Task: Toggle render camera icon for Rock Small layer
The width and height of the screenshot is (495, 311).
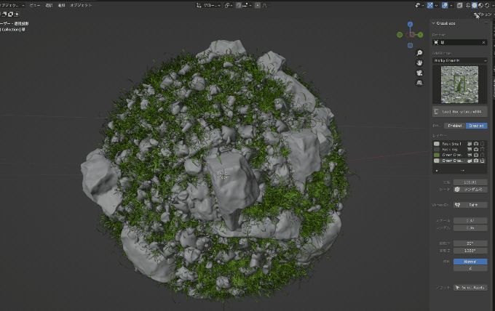Action: click(476, 144)
